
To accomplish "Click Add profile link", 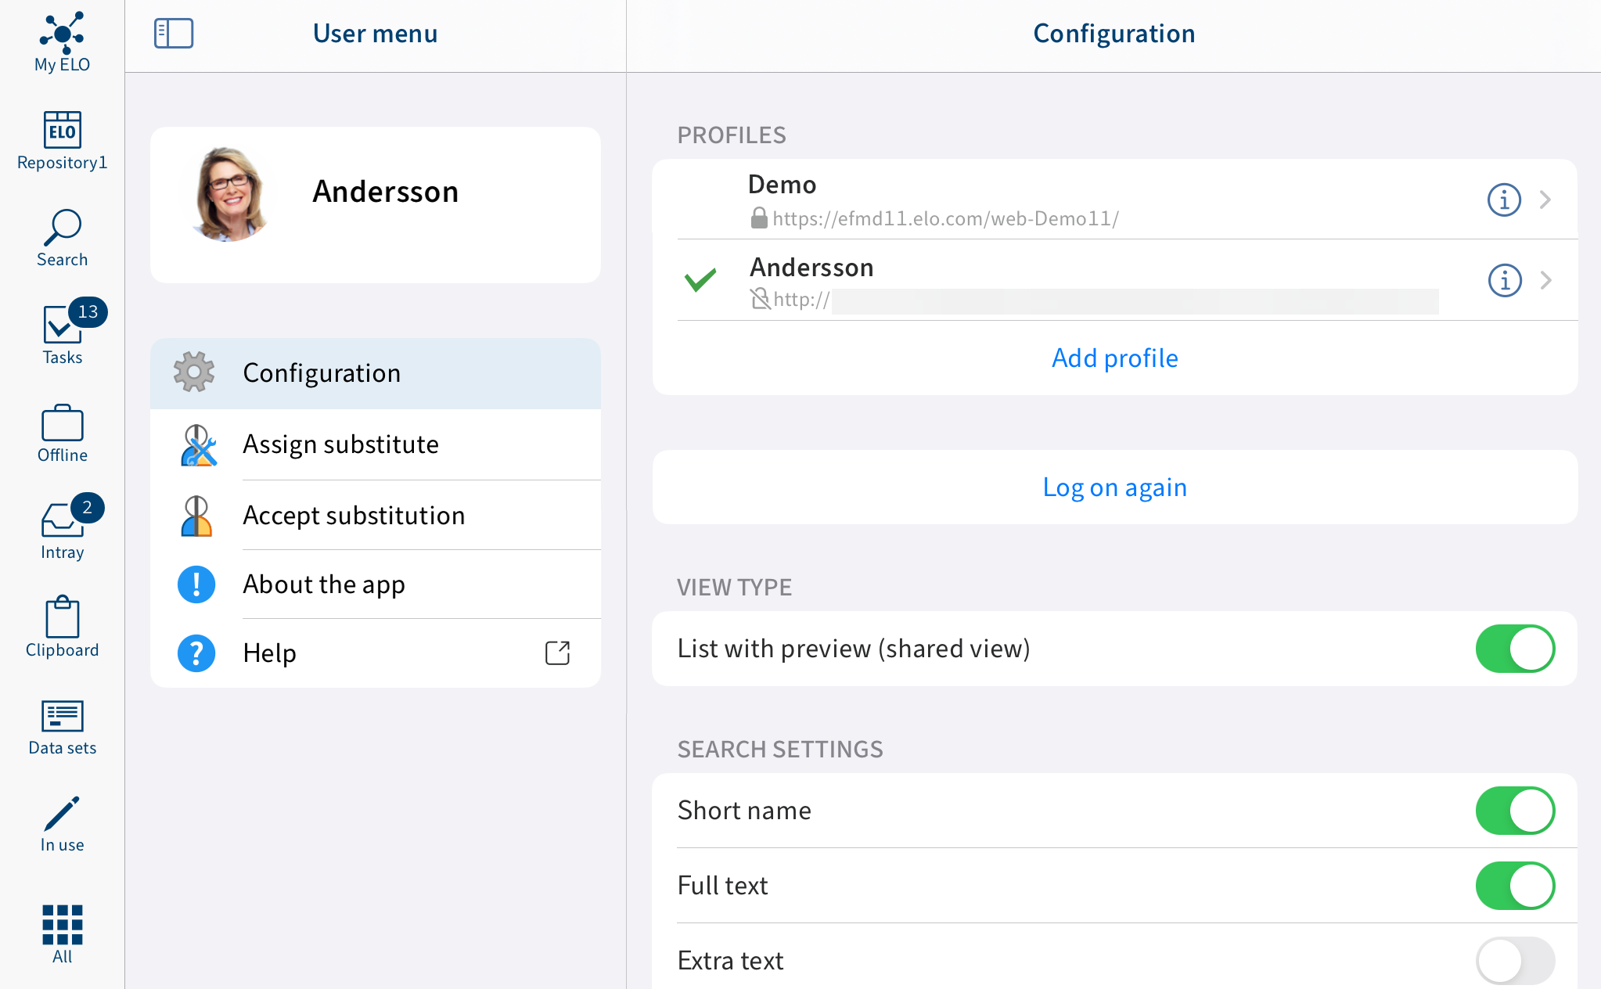I will tap(1114, 358).
